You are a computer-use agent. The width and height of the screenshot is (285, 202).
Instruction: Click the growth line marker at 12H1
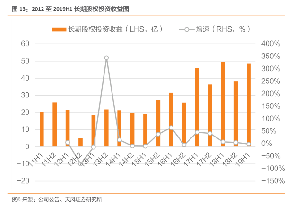[68, 142]
